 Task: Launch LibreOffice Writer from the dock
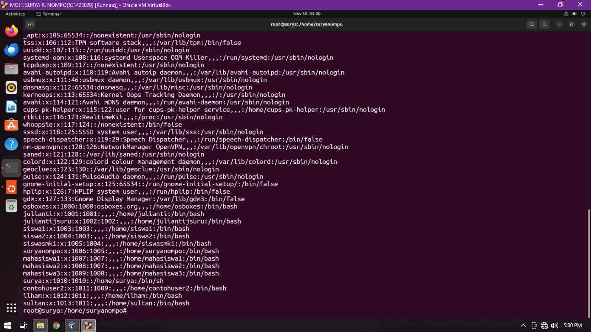tap(11, 106)
